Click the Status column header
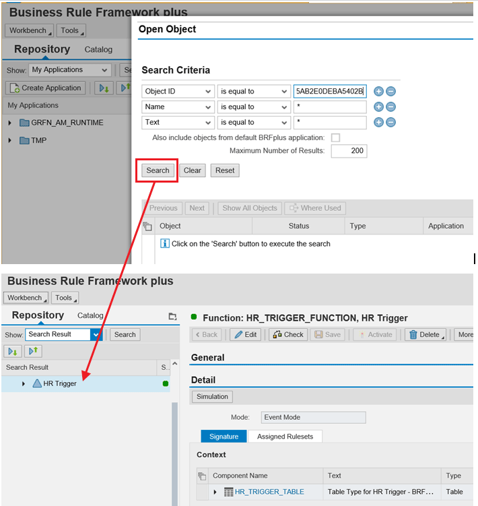The image size is (478, 506). coord(299,226)
